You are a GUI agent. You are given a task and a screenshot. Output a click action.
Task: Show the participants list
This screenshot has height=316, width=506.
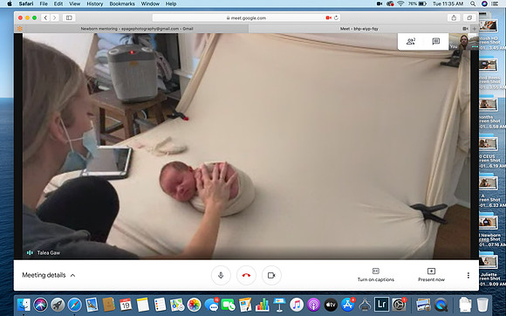point(411,41)
